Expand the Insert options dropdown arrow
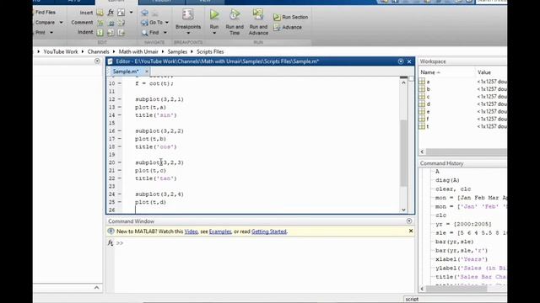The width and height of the screenshot is (540, 303). pos(132,13)
